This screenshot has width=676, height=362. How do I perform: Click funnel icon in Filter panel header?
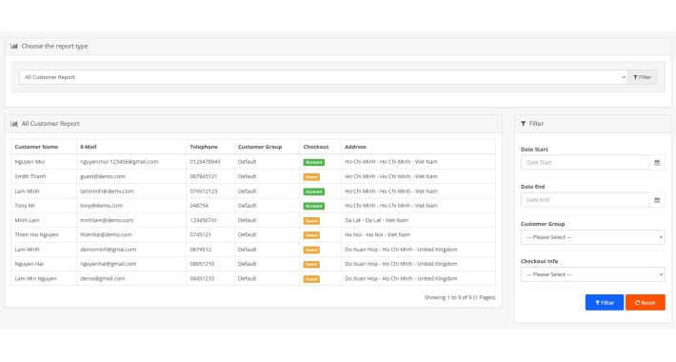[x=523, y=124]
